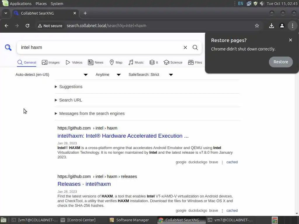Click the SearXNG magnifier logo beside search box
This screenshot has width=299, height=224.
pyautogui.click(x=8, y=48)
